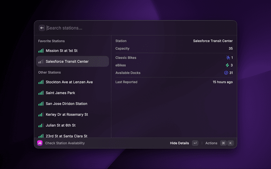Select San Jose Diridon Station
This screenshot has width=271, height=169.
pyautogui.click(x=66, y=104)
